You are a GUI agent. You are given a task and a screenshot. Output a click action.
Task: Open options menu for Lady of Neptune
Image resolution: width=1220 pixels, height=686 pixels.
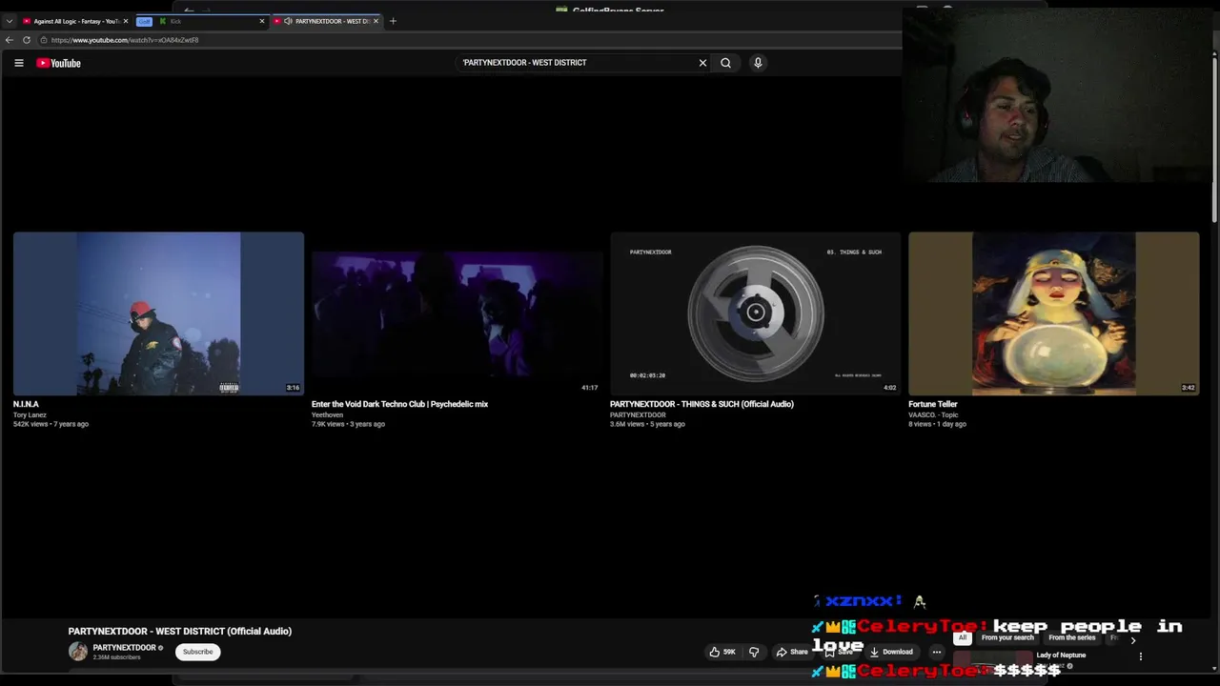click(x=1140, y=656)
